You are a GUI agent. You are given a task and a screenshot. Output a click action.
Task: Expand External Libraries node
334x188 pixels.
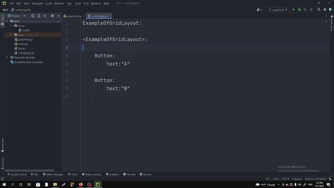pyautogui.click(x=7, y=57)
